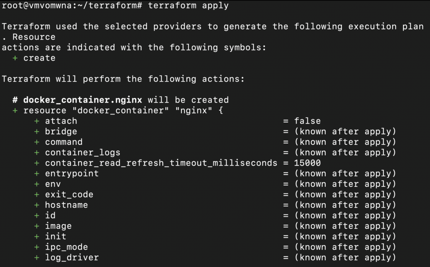430x267 pixels.
Task: Click the "Terraform will perform" line
Action: click(123, 79)
